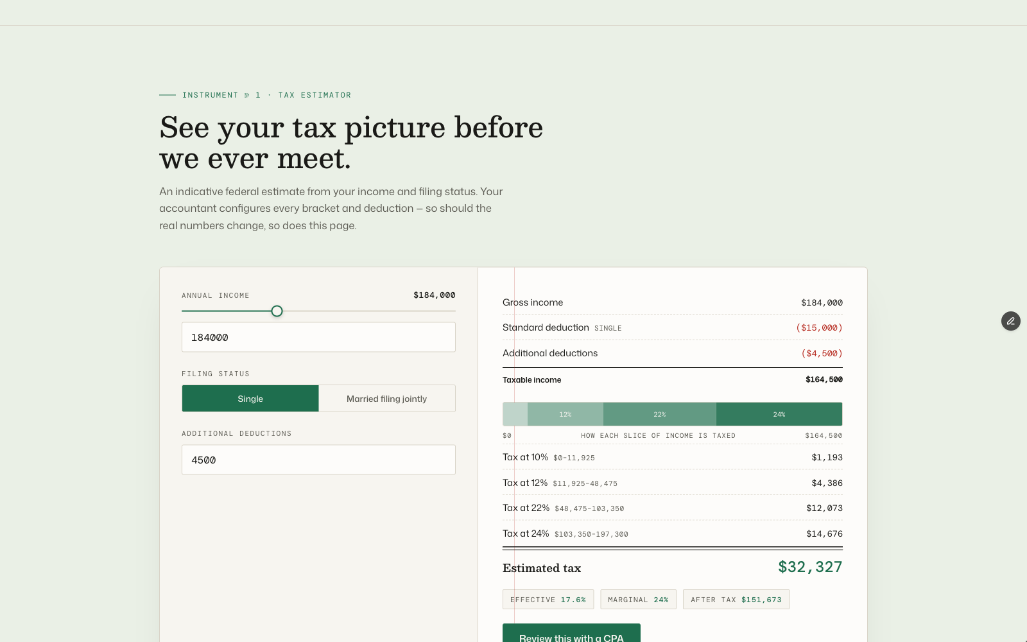Screen dimensions: 1027x642
Task: Click the Marginal 24% chip
Action: [x=638, y=600]
